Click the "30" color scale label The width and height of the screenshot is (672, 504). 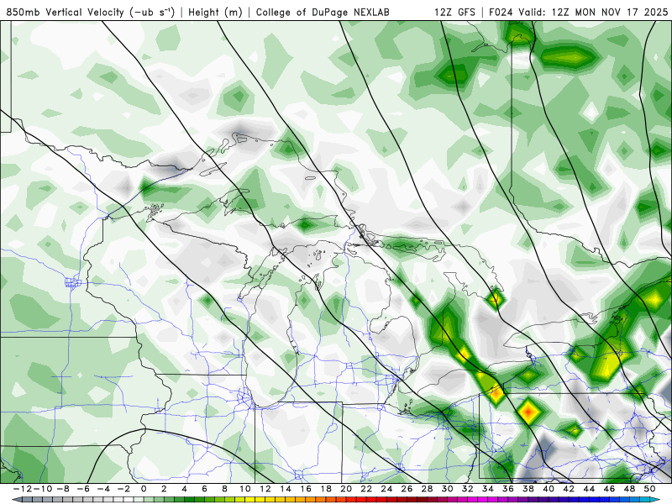448,489
